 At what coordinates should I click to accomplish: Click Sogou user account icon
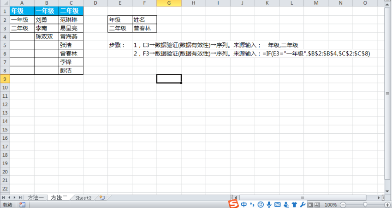(x=286, y=204)
